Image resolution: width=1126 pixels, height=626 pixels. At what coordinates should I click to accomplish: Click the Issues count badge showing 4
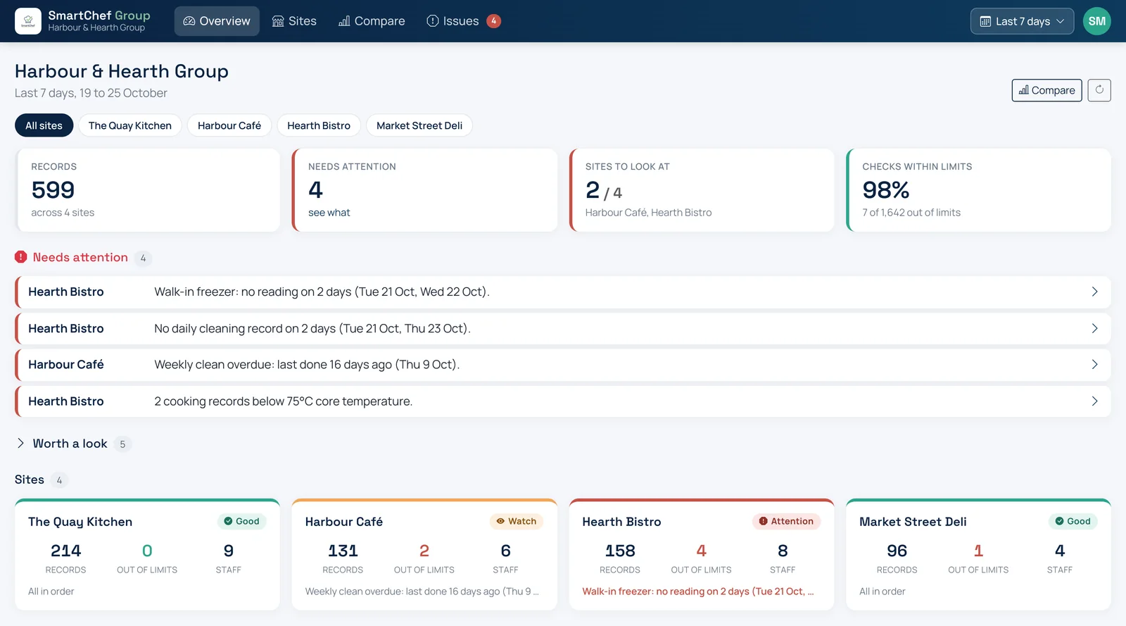click(x=494, y=21)
